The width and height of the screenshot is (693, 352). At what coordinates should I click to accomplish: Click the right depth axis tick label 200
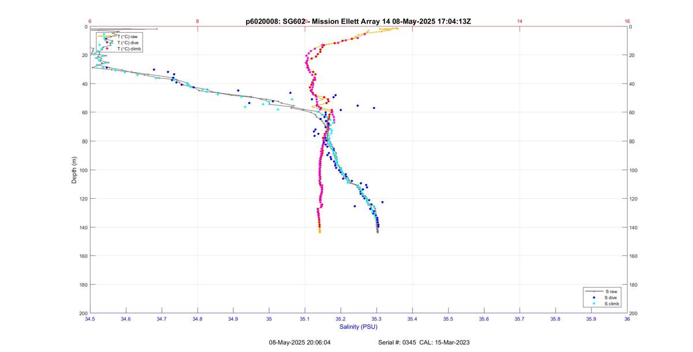pos(634,313)
